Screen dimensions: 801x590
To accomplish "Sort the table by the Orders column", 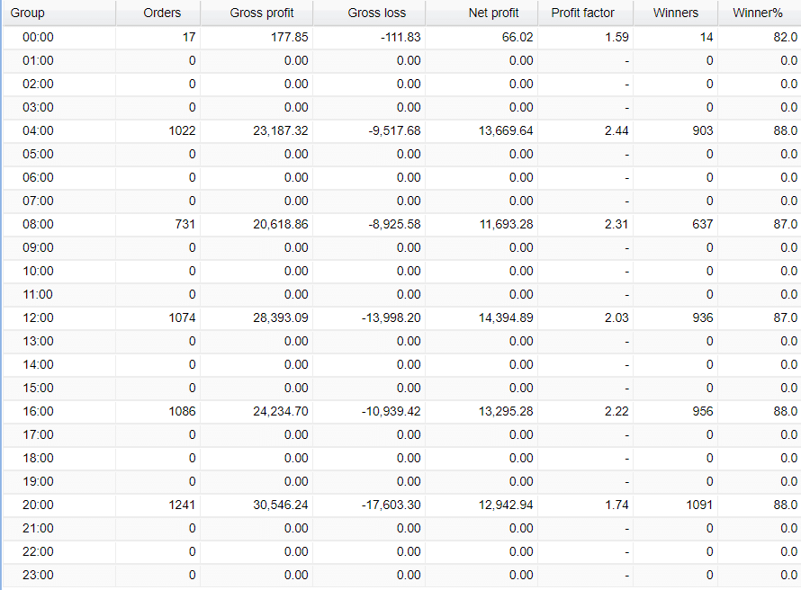I will point(162,13).
